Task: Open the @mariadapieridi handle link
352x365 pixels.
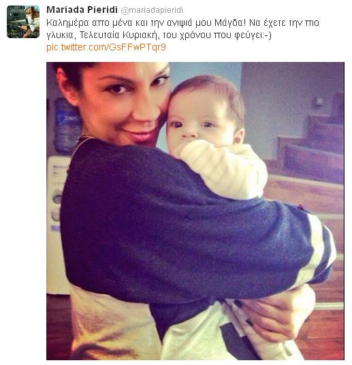Action: click(x=152, y=10)
